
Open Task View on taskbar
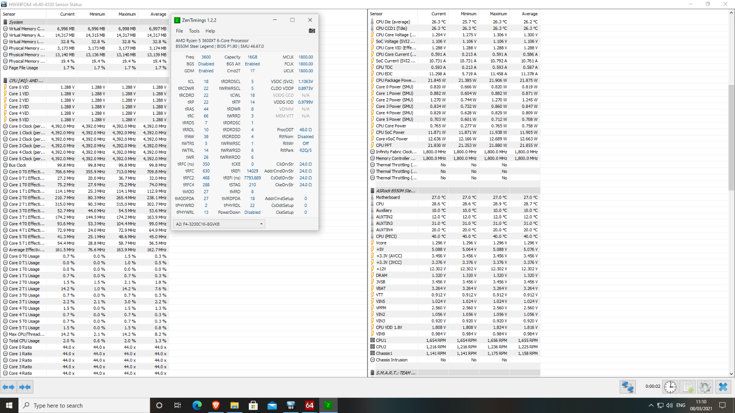coord(178,405)
